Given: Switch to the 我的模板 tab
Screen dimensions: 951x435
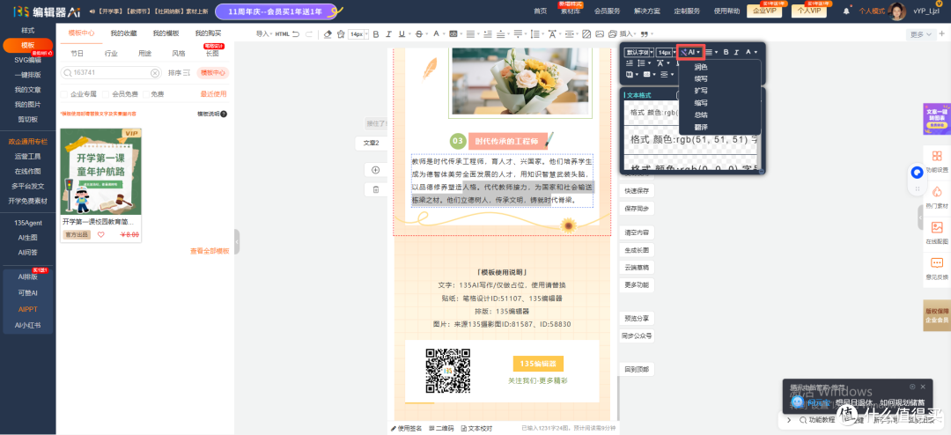Looking at the screenshot, I should pyautogui.click(x=166, y=33).
